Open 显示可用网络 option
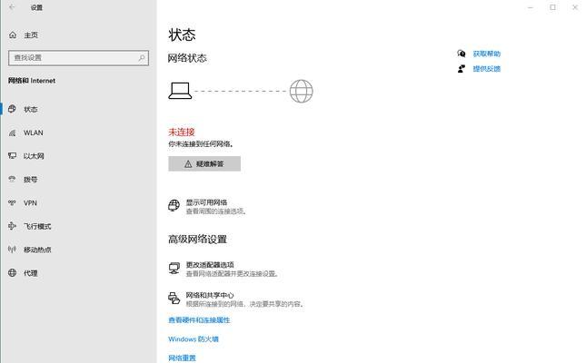The image size is (586, 363). (207, 206)
